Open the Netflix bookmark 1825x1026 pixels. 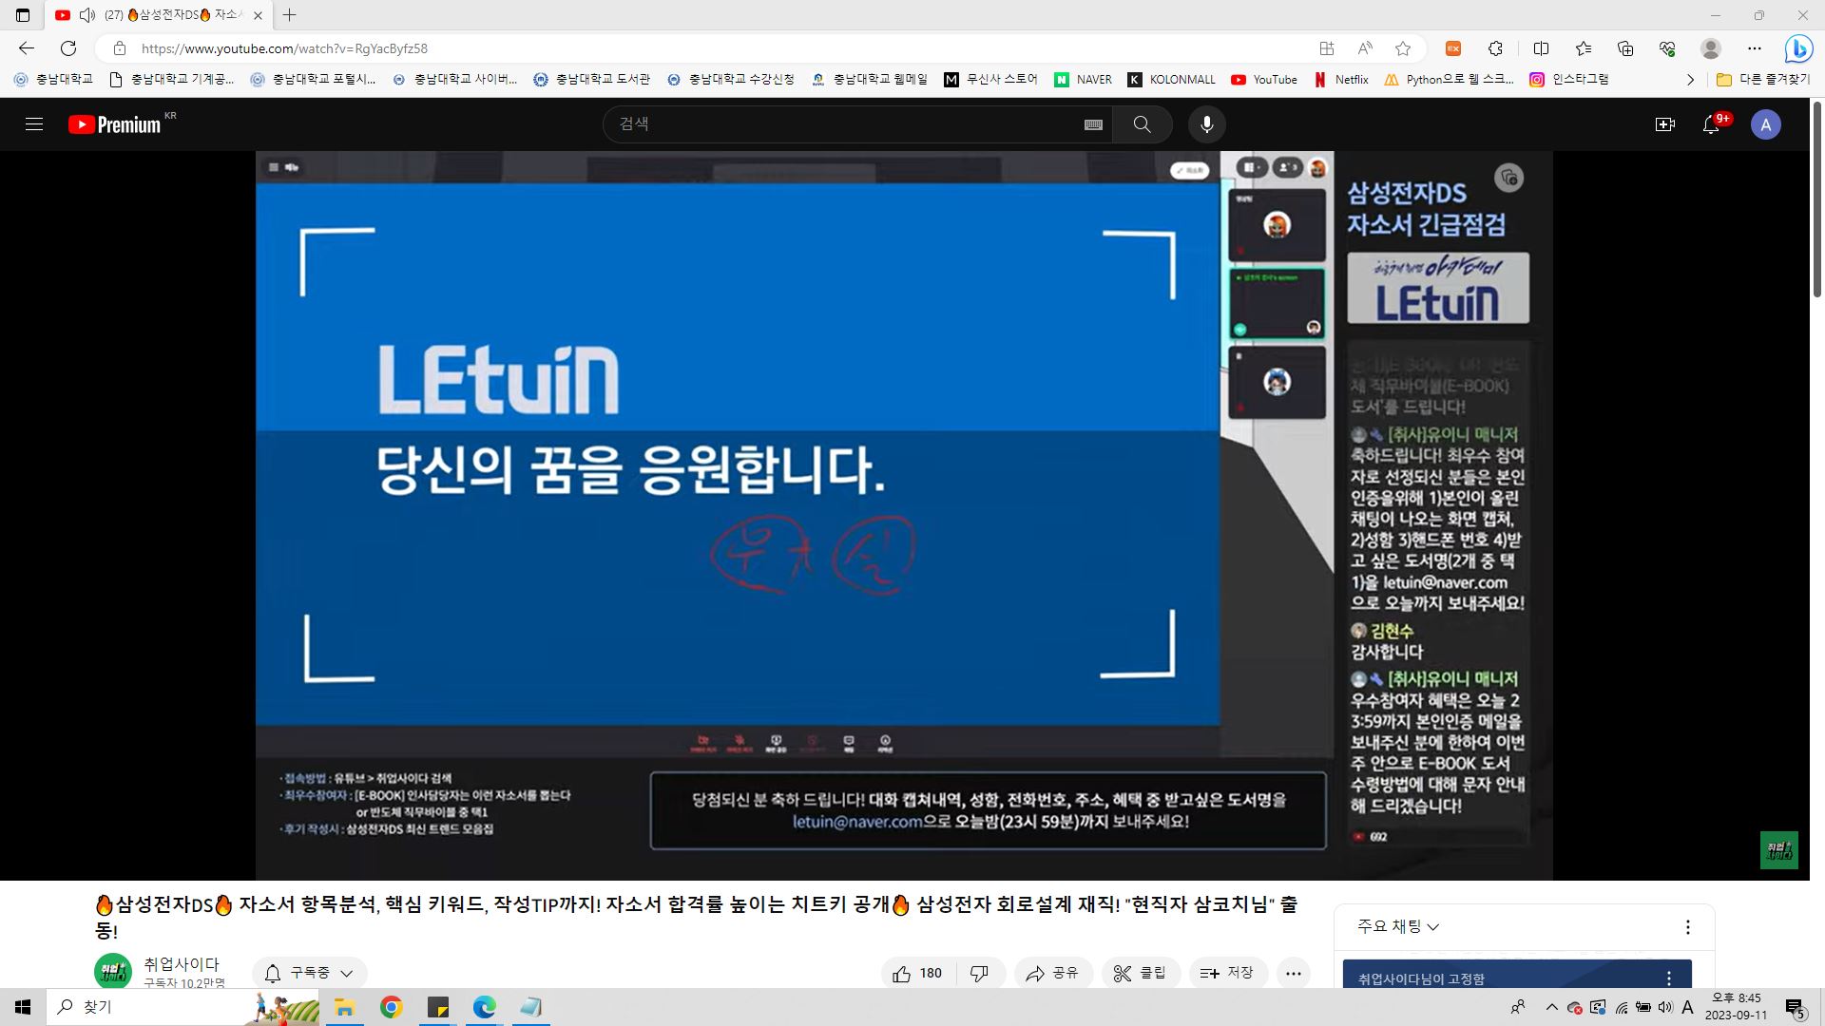coord(1341,80)
